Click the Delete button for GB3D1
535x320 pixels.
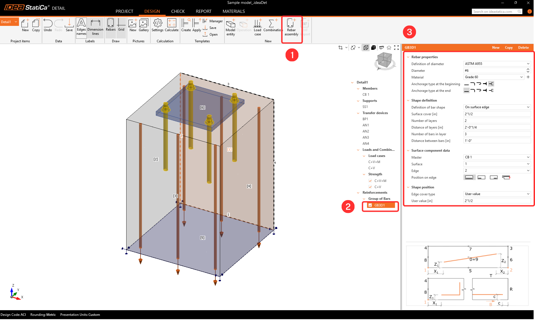[x=523, y=48]
